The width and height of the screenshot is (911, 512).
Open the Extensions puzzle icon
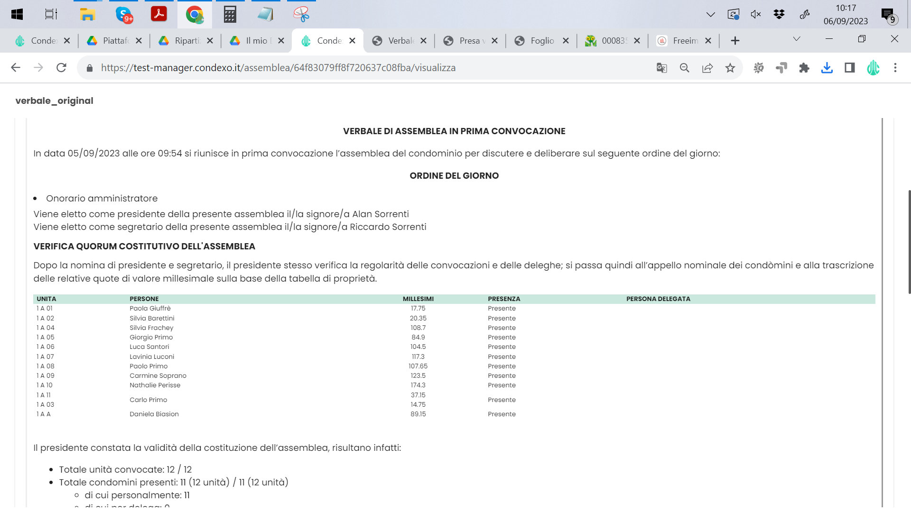804,68
